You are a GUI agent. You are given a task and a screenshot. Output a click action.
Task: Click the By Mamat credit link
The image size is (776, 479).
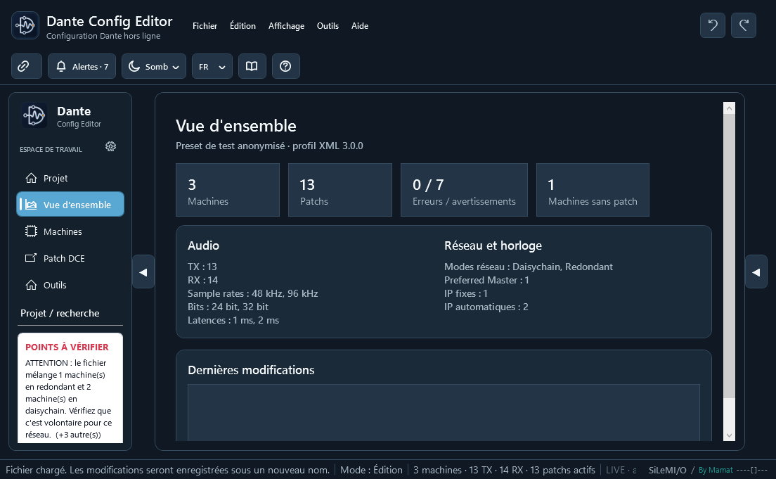click(x=716, y=470)
